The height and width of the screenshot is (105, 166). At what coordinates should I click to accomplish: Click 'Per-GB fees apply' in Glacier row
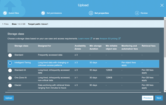147,86
